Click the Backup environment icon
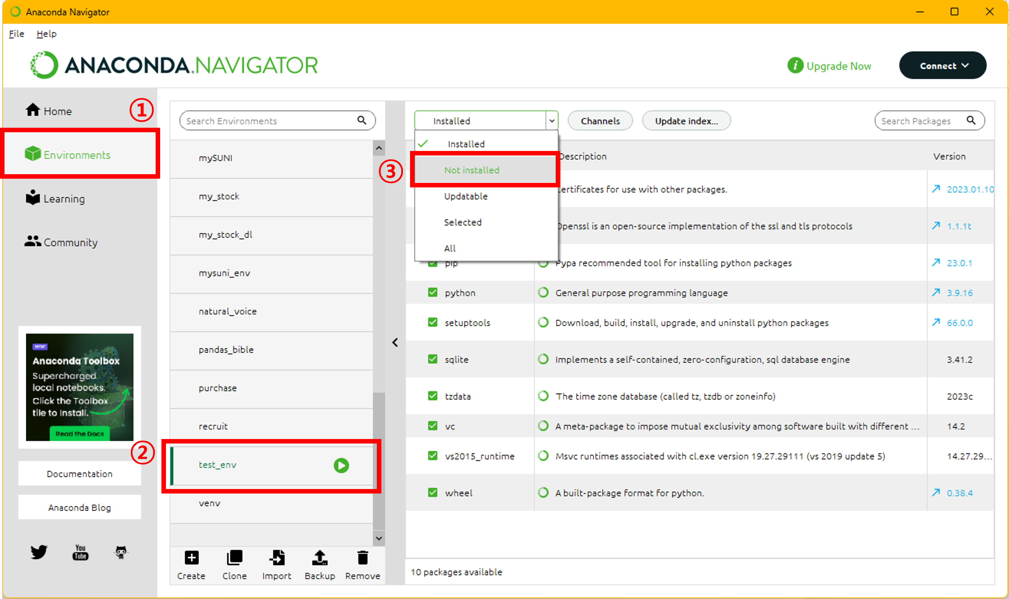1009x599 pixels. coord(320,558)
